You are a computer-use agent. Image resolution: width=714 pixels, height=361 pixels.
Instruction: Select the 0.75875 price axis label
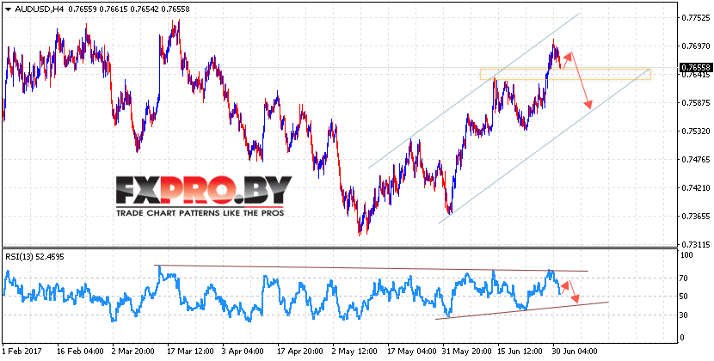pyautogui.click(x=695, y=103)
